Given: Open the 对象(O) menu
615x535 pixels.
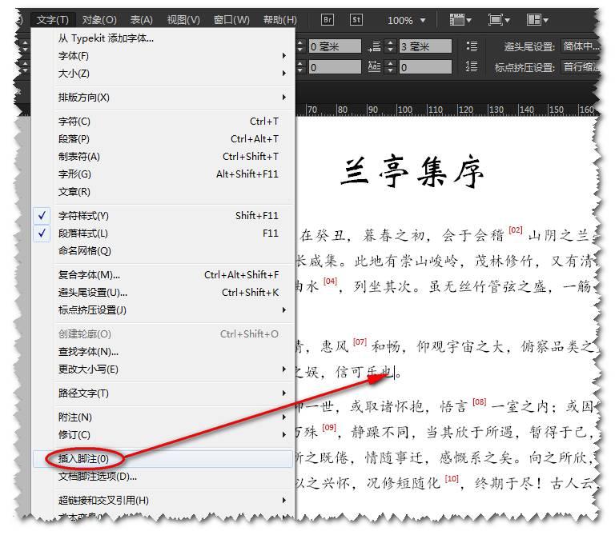Looking at the screenshot, I should tap(99, 19).
